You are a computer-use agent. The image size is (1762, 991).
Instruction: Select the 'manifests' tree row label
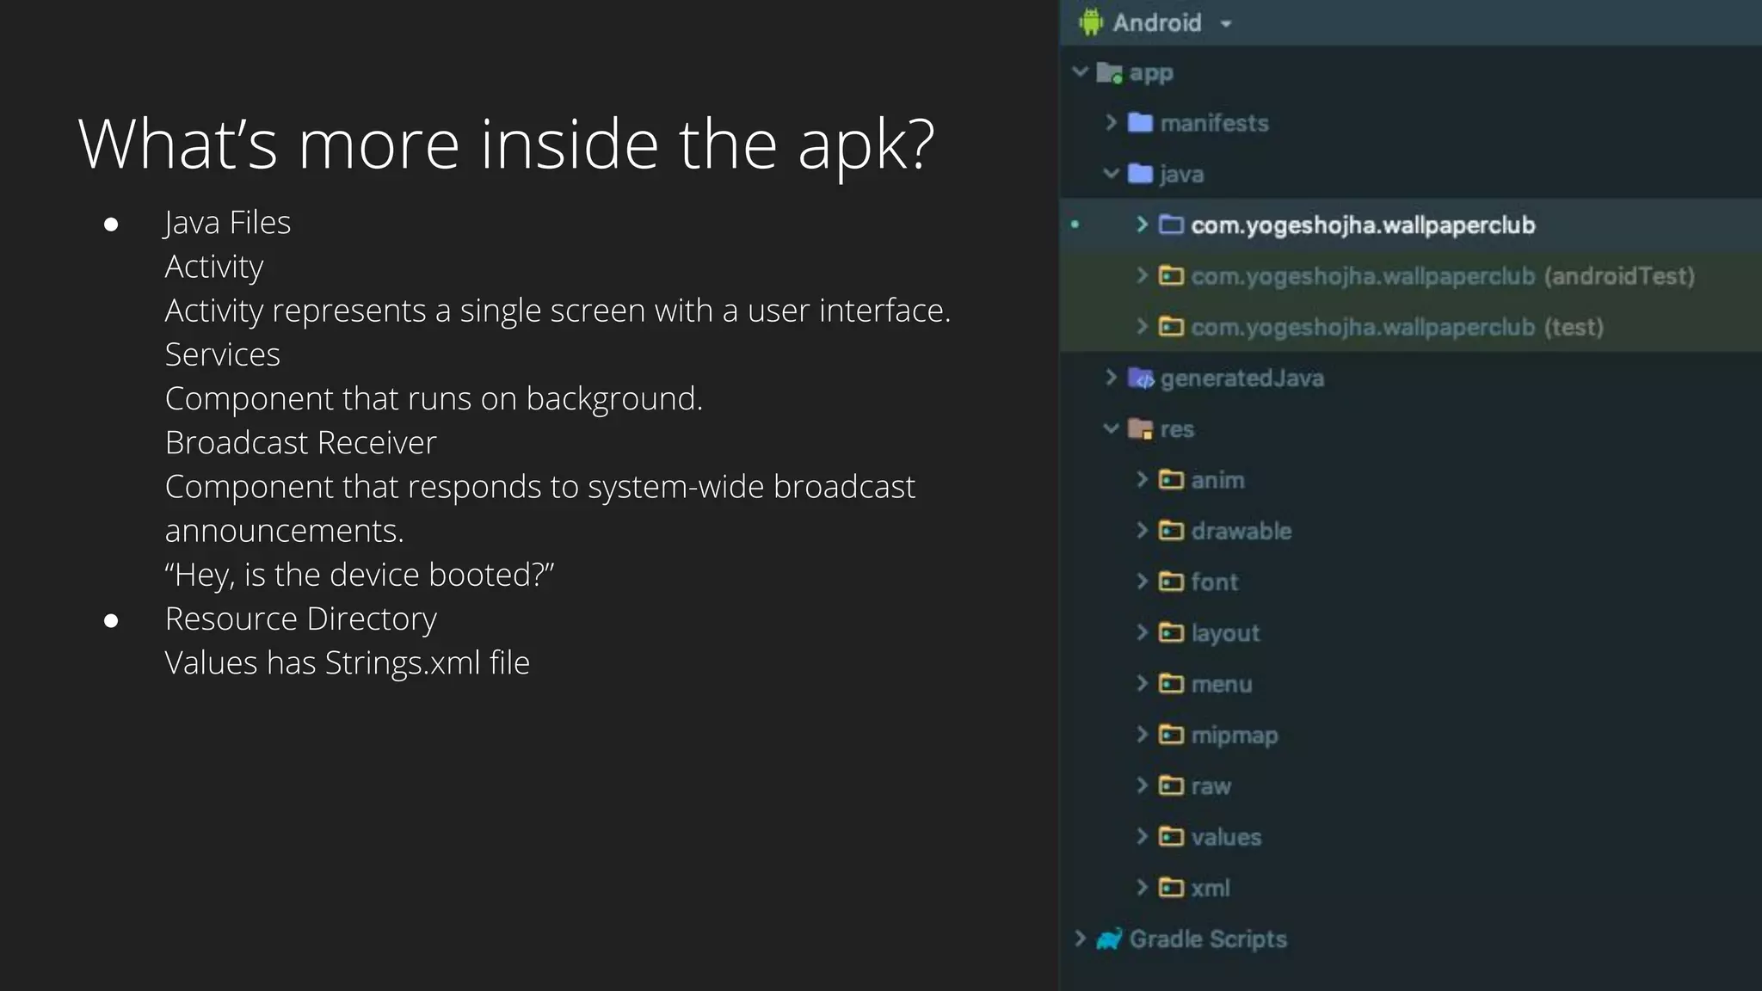1214,123
